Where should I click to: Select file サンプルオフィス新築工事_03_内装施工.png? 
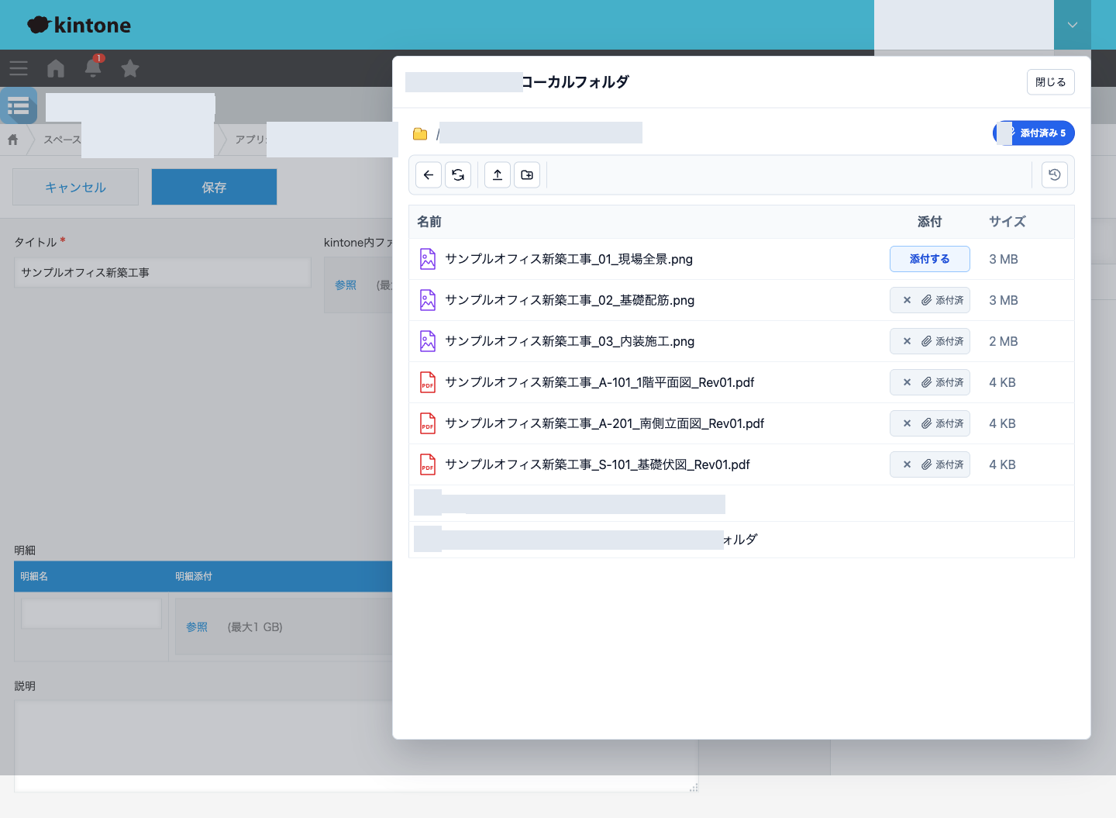point(570,341)
